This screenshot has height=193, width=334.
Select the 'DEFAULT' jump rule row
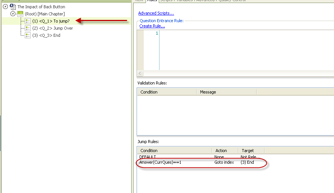[x=147, y=157]
